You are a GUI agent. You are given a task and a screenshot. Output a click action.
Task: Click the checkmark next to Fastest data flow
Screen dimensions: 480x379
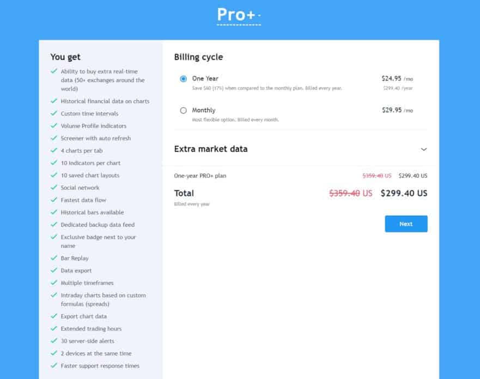tap(54, 200)
